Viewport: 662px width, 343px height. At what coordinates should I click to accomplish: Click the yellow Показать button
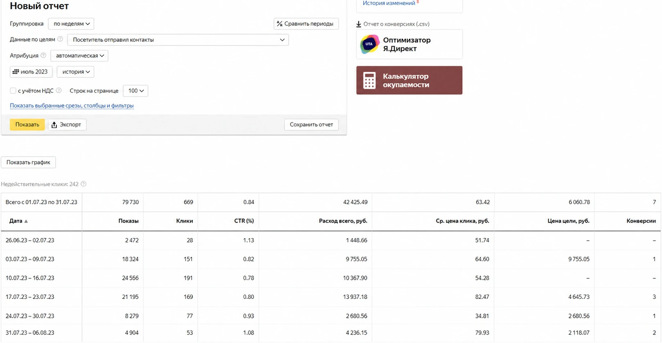click(27, 124)
